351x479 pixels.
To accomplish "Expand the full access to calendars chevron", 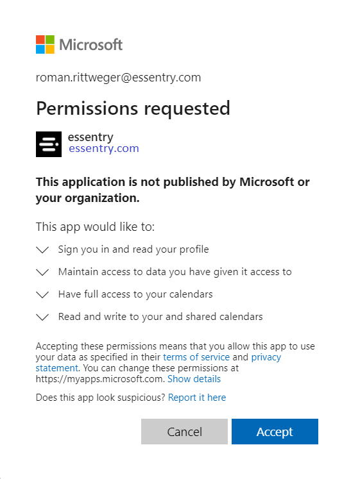I will [x=42, y=295].
